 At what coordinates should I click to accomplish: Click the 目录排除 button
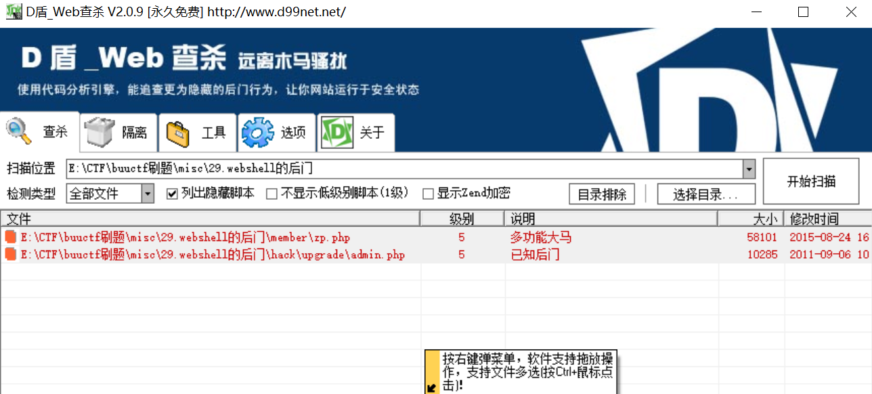(601, 194)
